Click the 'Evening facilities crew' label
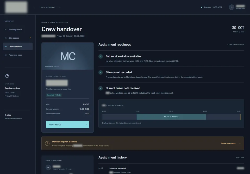The image size is (250, 174). coord(56,76)
